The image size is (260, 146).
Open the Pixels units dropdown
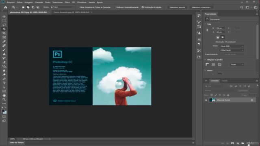(237, 64)
